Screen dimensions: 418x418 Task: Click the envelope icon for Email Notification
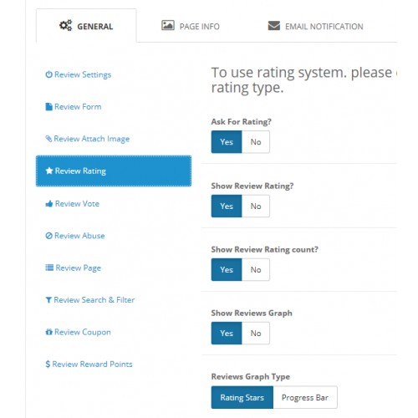(274, 26)
